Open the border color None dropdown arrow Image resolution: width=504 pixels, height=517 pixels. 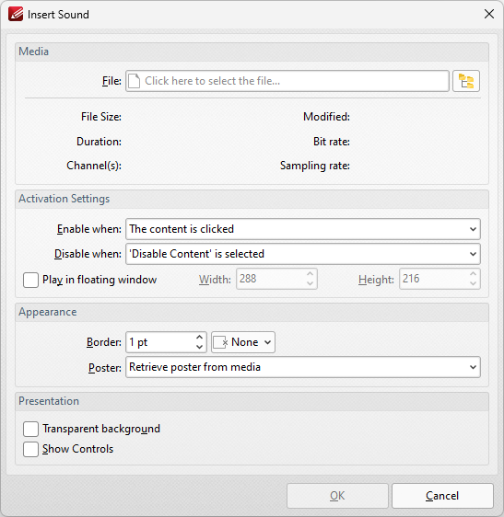[x=267, y=342]
